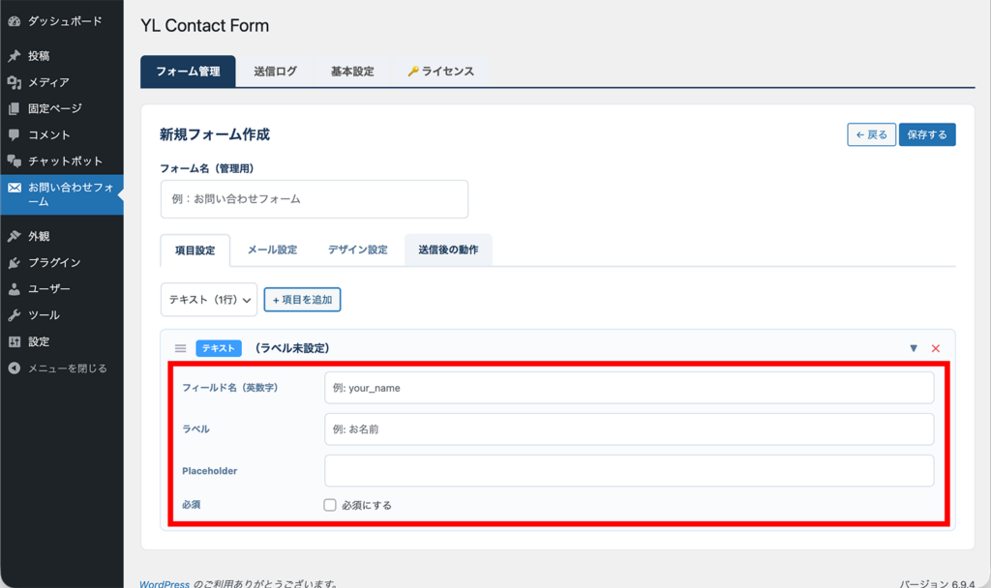The width and height of the screenshot is (991, 588).
Task: Enable the 必須にする checkbox
Action: point(330,505)
